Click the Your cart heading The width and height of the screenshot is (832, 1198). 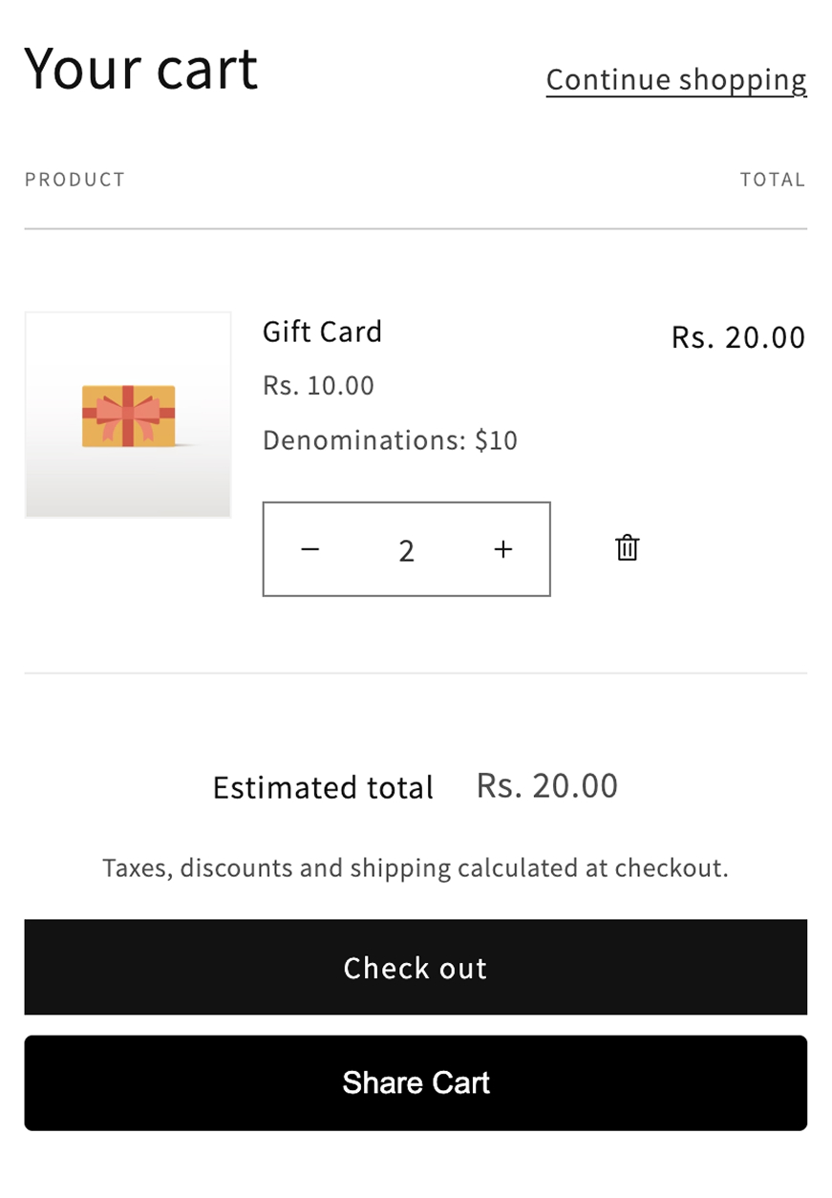point(141,69)
